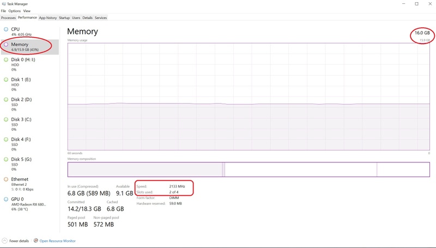This screenshot has width=436, height=248.
Task: Select Disk 3 (C:) entry
Action: click(x=29, y=124)
